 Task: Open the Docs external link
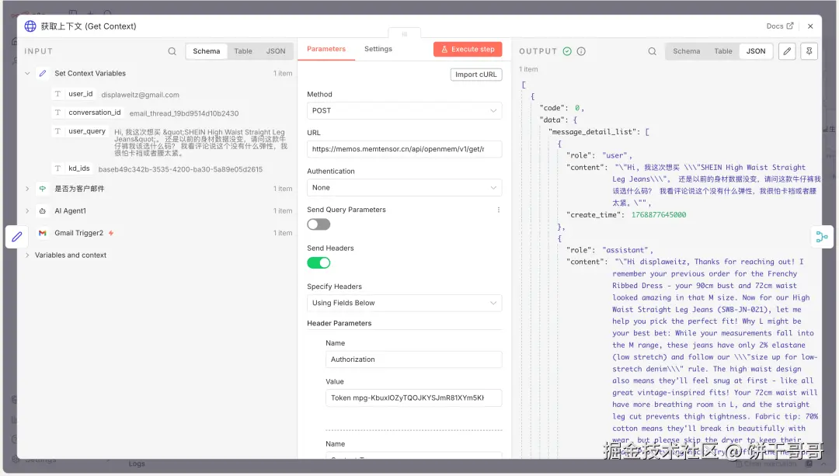[x=780, y=26]
